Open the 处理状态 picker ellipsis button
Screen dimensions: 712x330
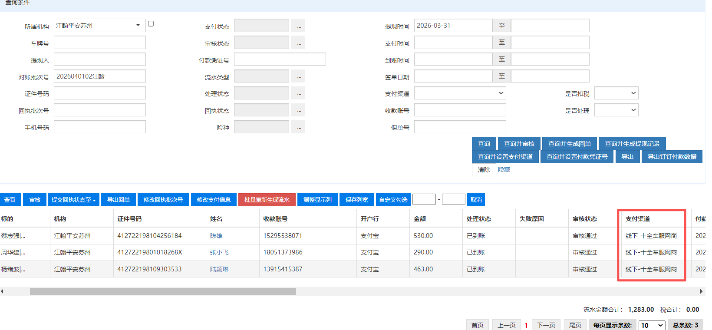298,93
